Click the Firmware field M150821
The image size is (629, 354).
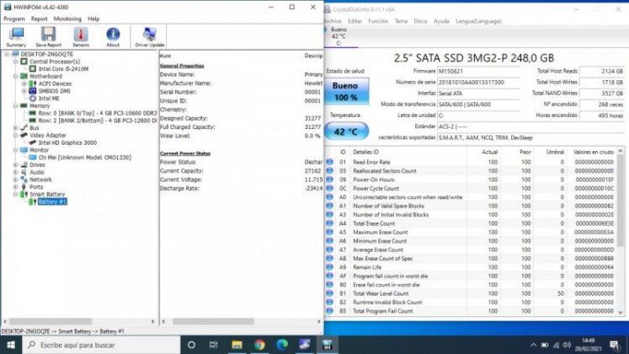coord(478,71)
